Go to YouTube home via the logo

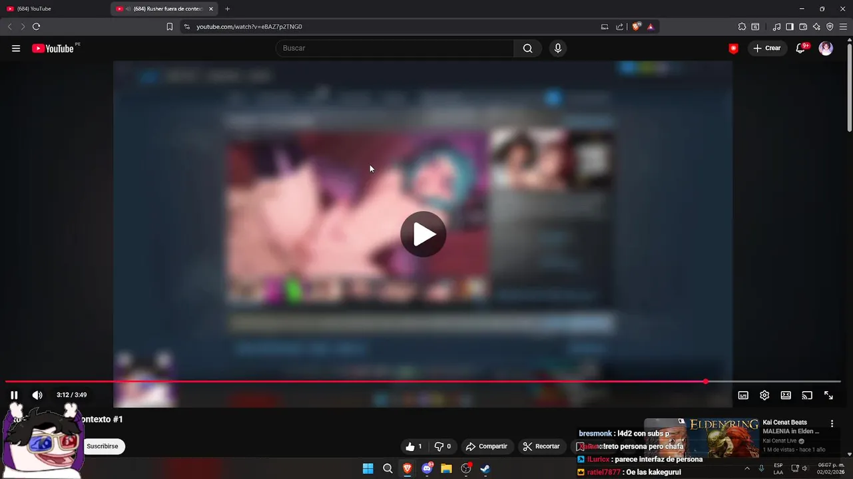tap(53, 49)
